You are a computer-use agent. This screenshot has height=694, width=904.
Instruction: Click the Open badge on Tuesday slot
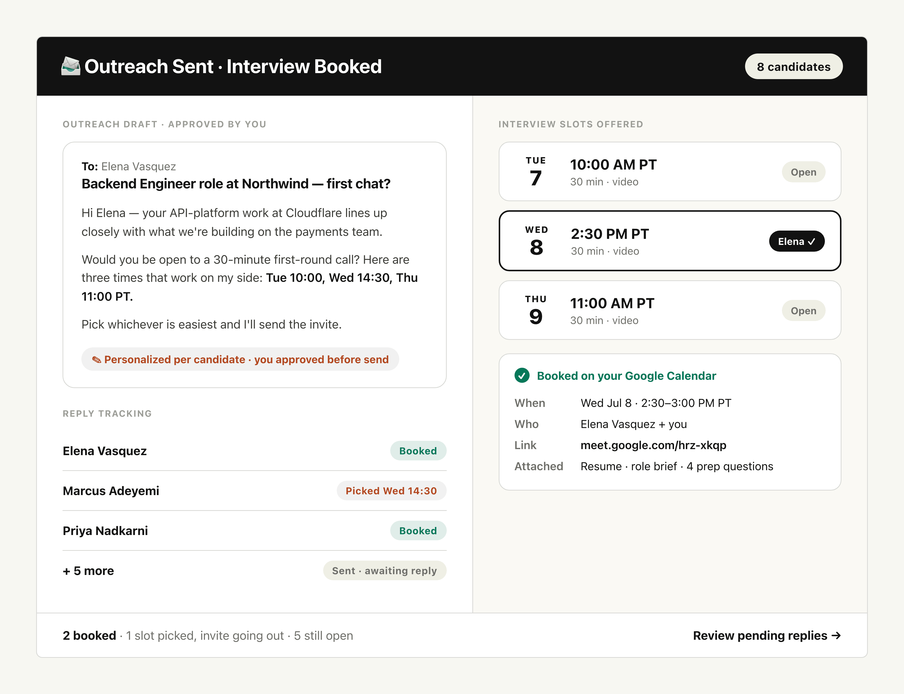click(803, 172)
